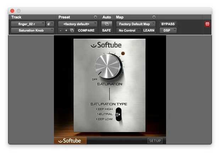Toggle the LEARN control mapping button
Viewport: 220px width, 154px height.
(149, 31)
